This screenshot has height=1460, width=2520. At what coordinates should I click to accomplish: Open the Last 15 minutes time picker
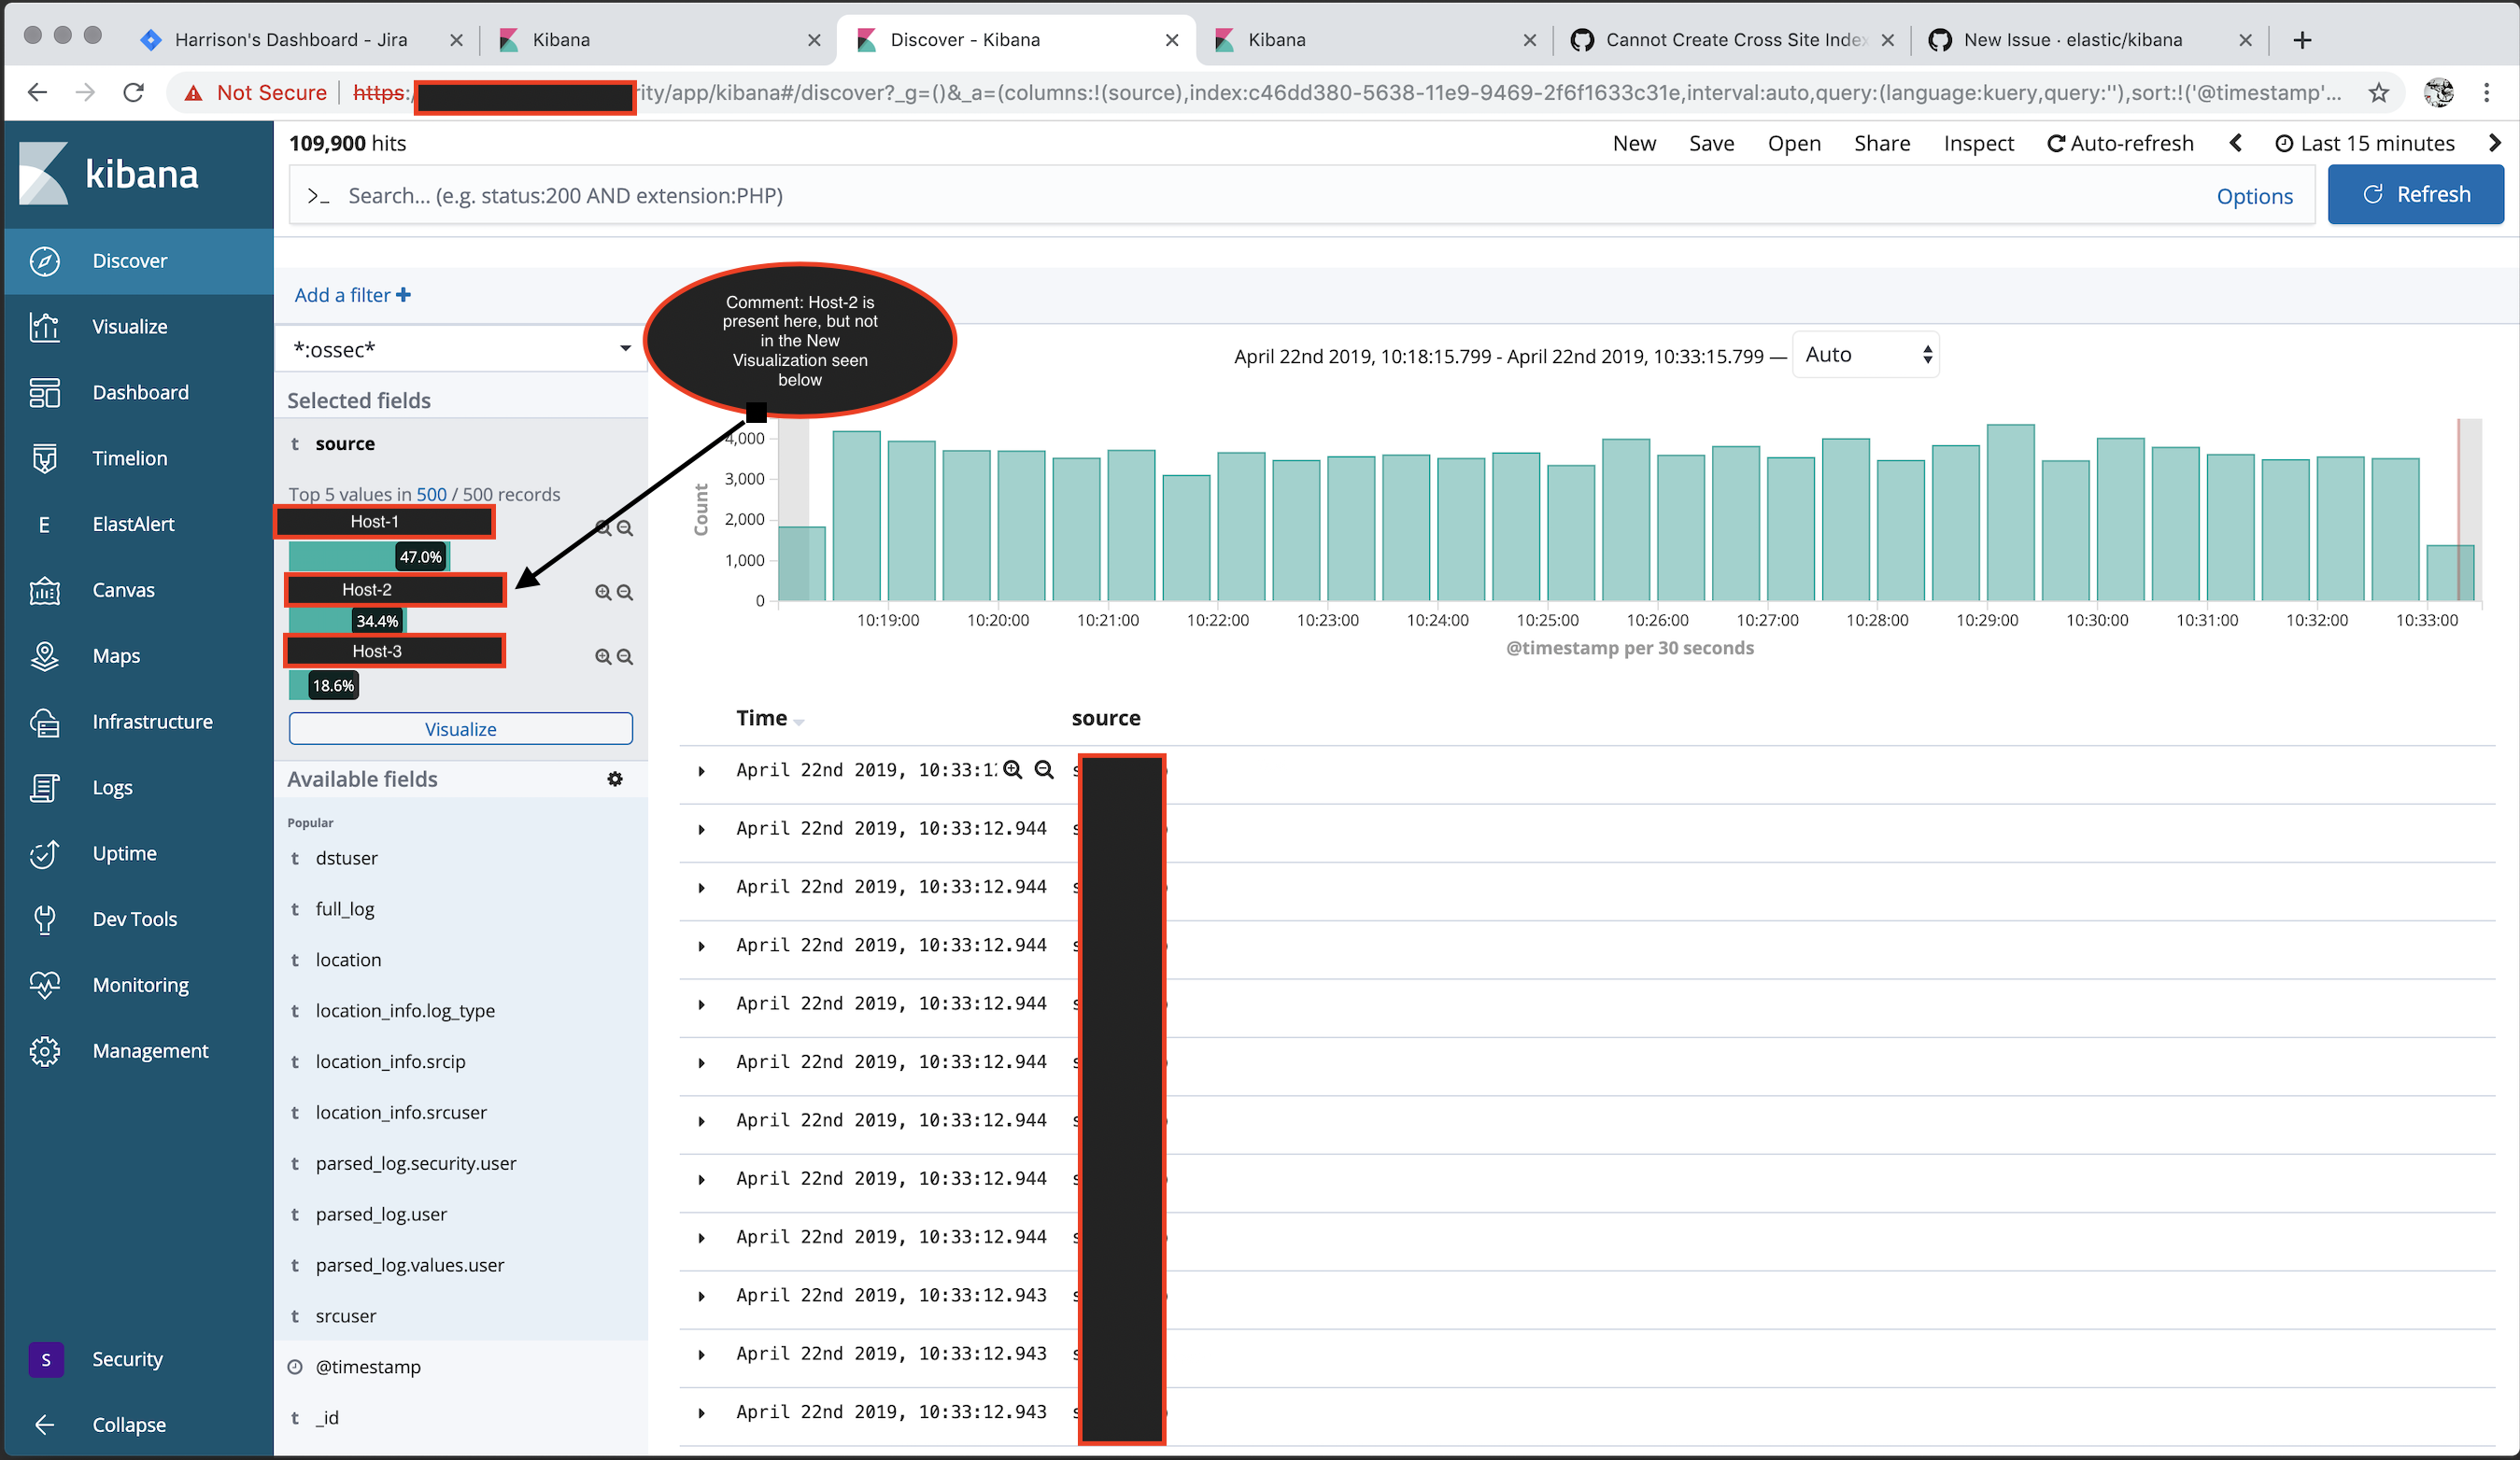[x=2365, y=143]
